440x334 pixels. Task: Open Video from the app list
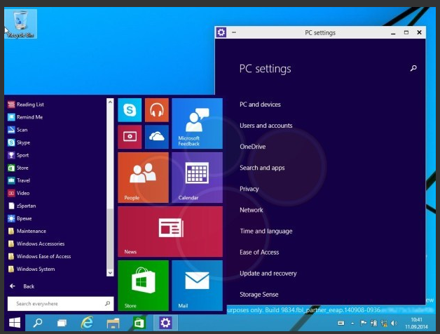coord(18,193)
